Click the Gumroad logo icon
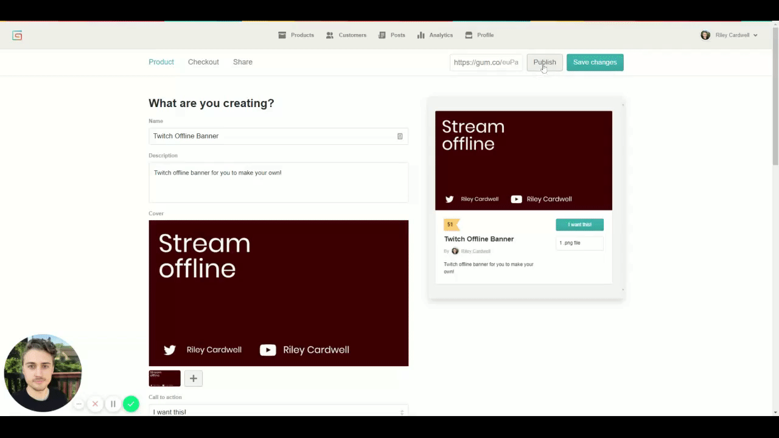Image resolution: width=779 pixels, height=438 pixels. pos(17,35)
